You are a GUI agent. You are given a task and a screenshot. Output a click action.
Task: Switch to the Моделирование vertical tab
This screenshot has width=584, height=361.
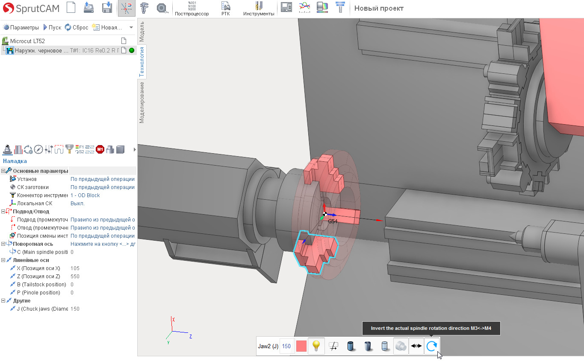pyautogui.click(x=142, y=102)
